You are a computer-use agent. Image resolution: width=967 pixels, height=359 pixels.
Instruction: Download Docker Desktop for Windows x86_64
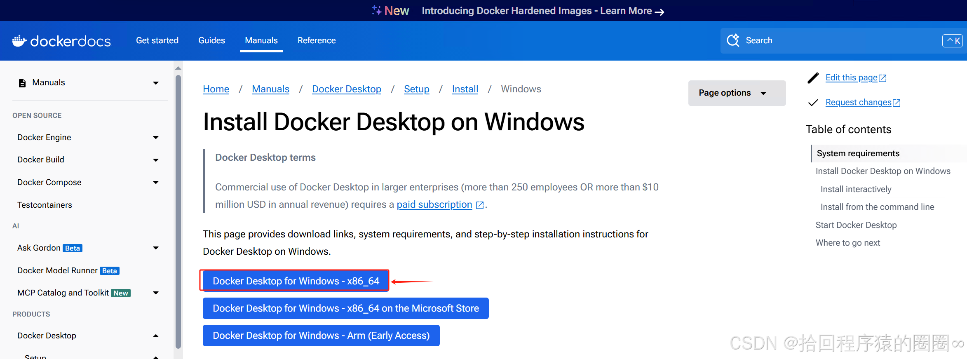coord(296,281)
